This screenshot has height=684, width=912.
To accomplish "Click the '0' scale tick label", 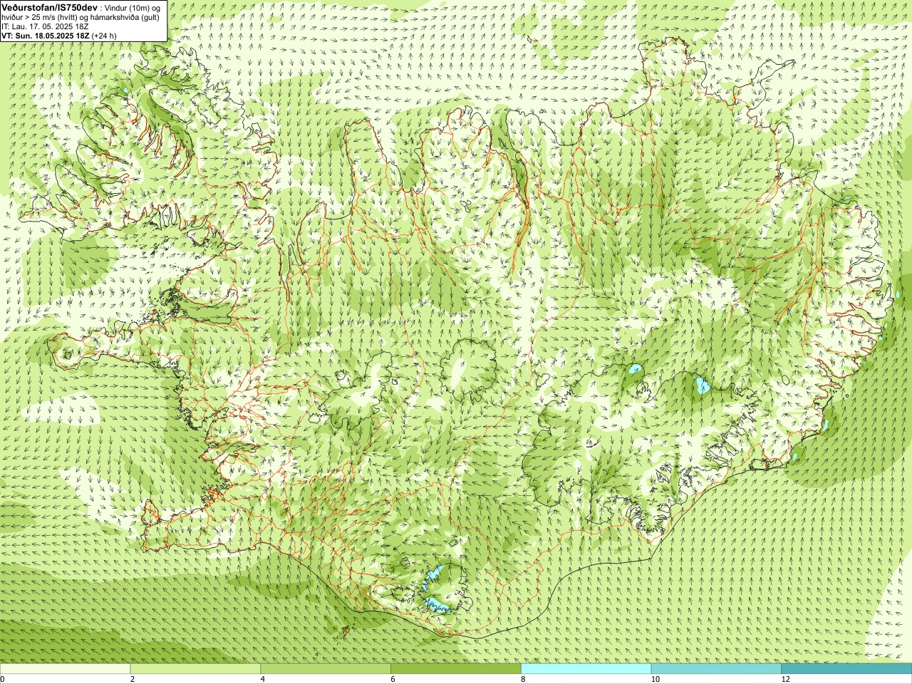I will pos(2,679).
